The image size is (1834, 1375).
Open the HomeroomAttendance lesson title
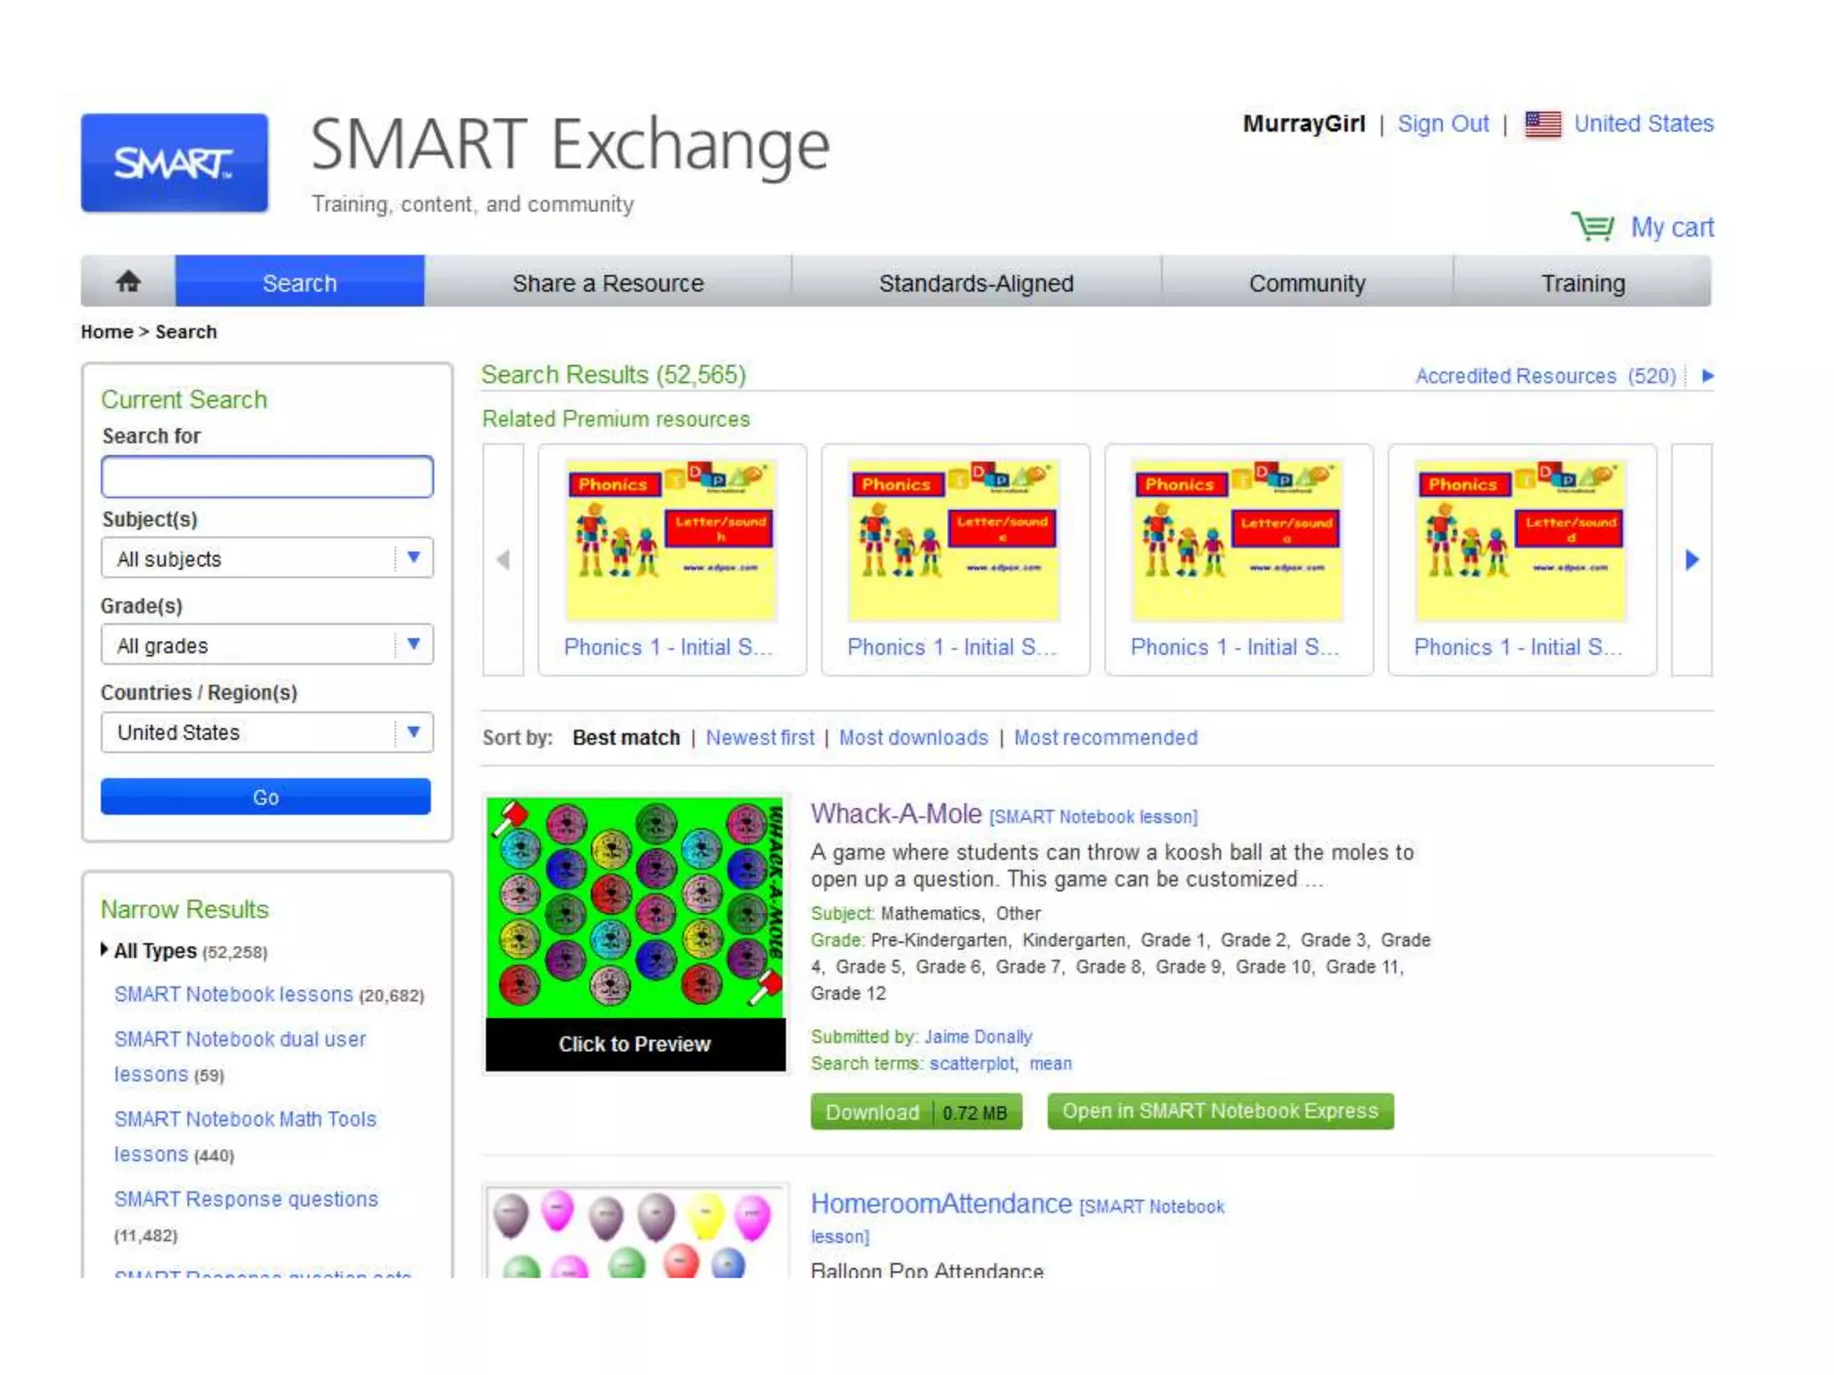(x=941, y=1204)
